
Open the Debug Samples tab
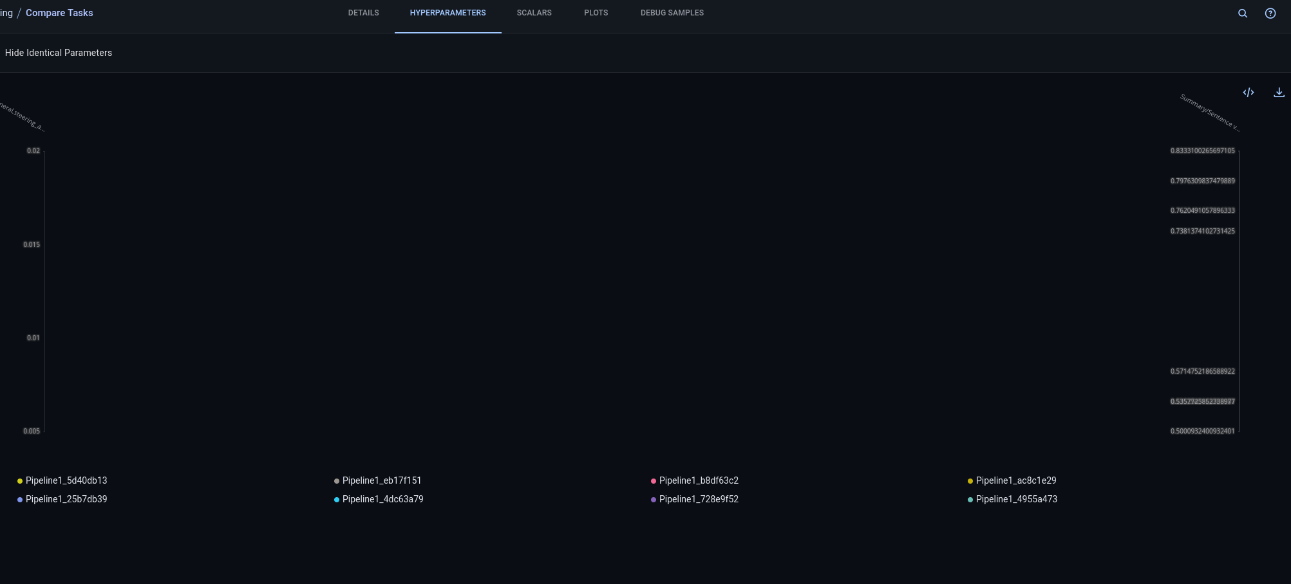pos(672,13)
